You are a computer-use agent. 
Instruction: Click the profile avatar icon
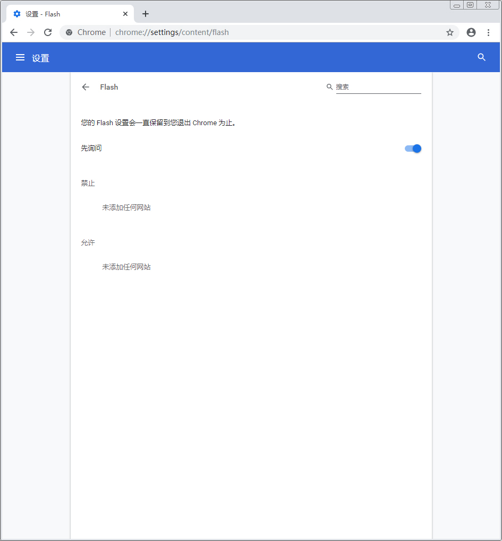(471, 32)
